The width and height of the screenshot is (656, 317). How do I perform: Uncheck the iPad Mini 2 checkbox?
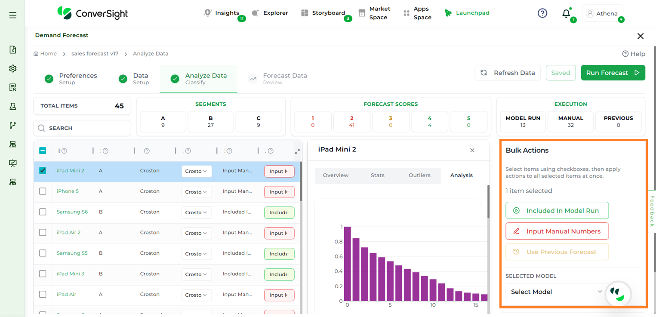click(x=43, y=171)
